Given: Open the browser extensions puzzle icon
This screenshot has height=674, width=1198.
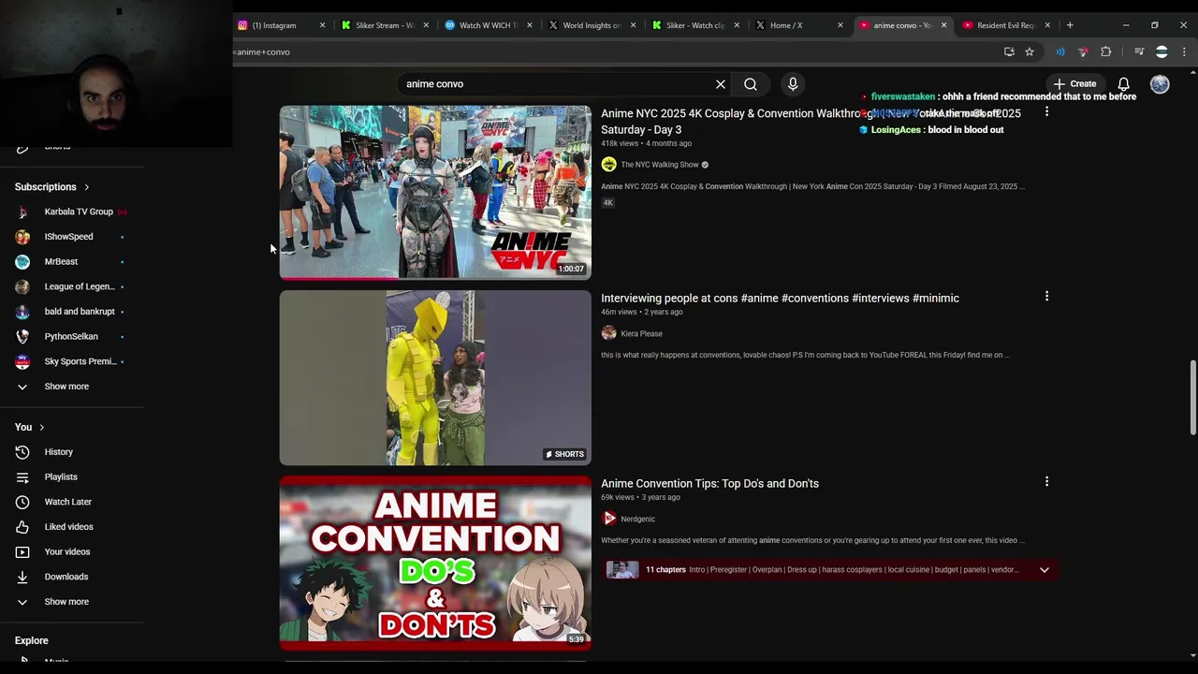Looking at the screenshot, I should tap(1106, 51).
